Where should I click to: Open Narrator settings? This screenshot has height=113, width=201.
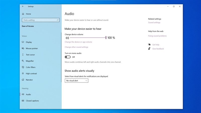click(x=29, y=80)
